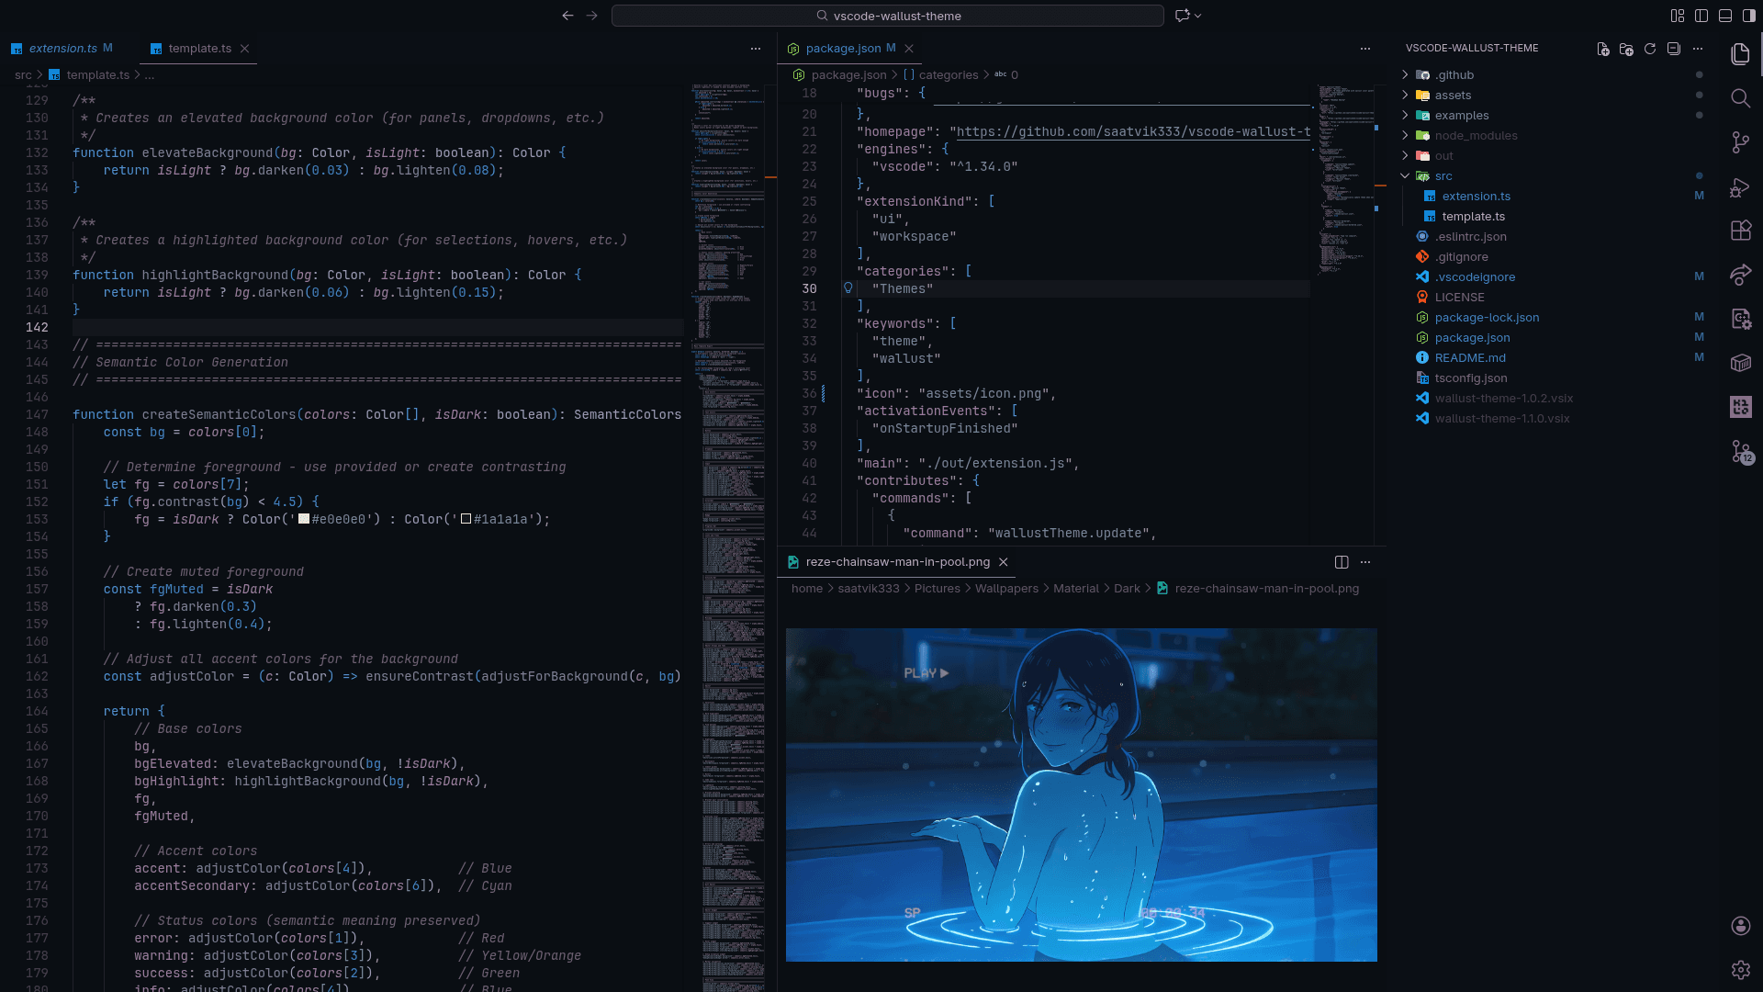Create a new folder via Explorer header icon
The height and width of the screenshot is (992, 1763).
[x=1627, y=50]
